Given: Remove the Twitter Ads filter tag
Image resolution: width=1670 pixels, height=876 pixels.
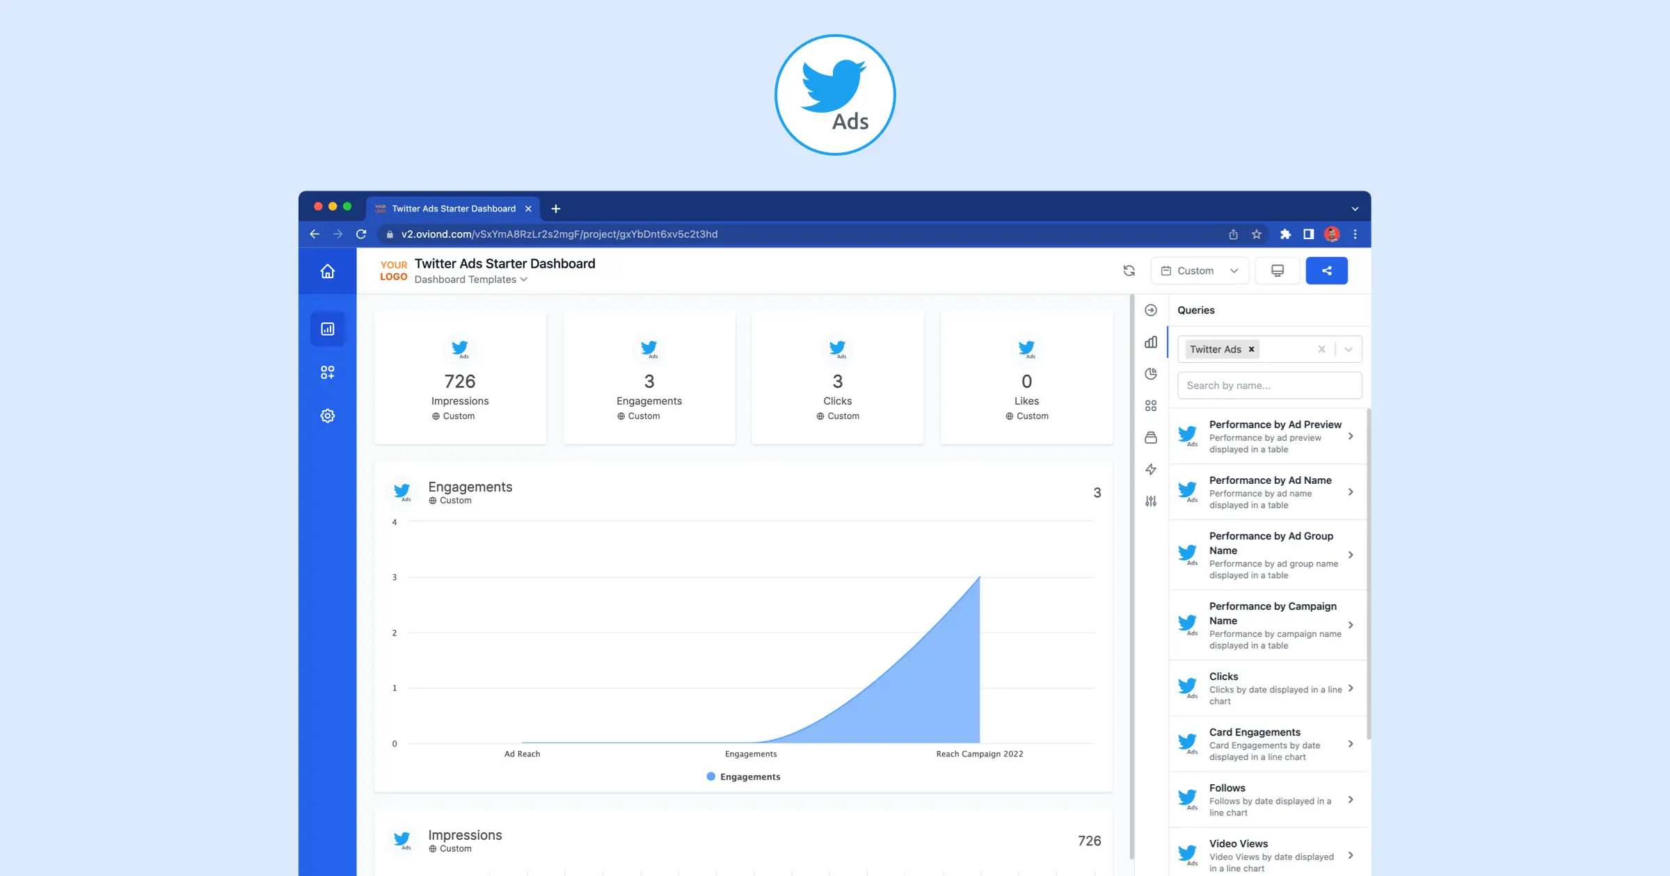Looking at the screenshot, I should pos(1251,349).
